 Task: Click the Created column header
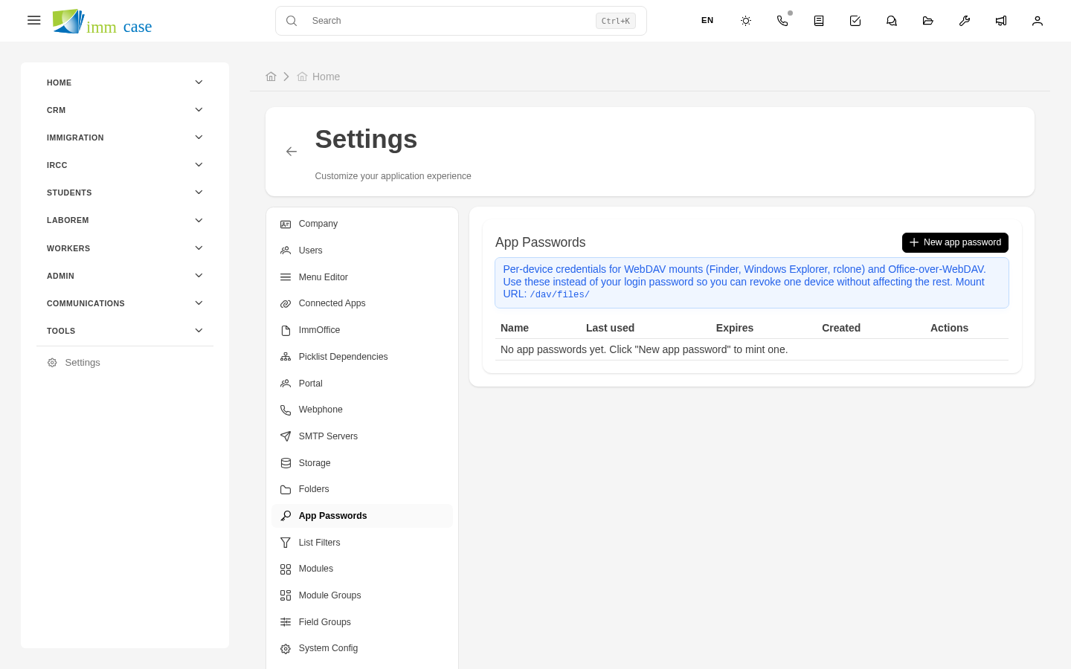coord(841,328)
